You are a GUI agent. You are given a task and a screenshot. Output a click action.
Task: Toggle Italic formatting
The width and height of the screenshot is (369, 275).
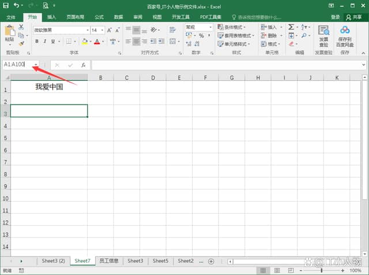[45, 42]
